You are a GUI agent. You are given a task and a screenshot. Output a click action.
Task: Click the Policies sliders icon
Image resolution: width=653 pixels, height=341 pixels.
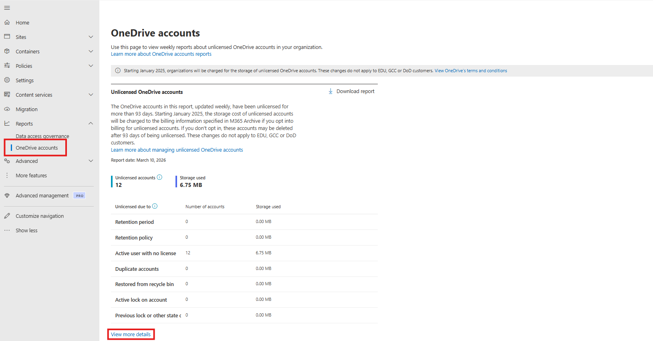point(7,65)
